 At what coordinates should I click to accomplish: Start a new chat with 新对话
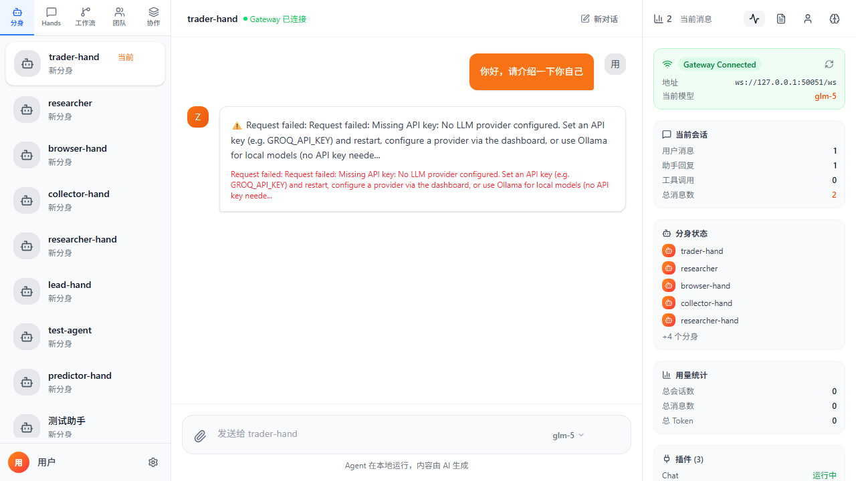(599, 19)
